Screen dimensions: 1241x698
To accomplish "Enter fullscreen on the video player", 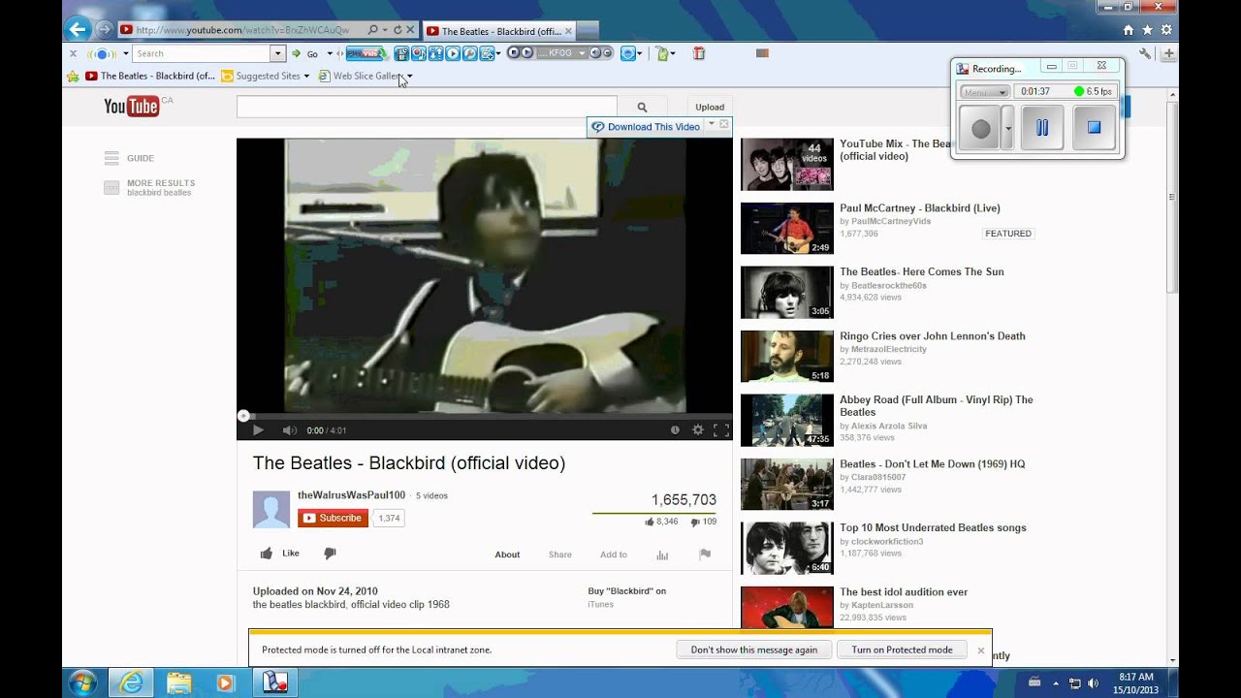I will click(x=721, y=430).
